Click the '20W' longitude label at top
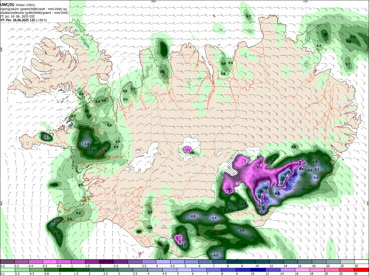 point(154,1)
